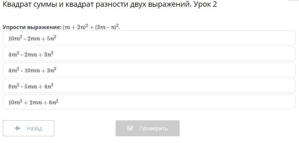The height and width of the screenshot is (143, 299).
Task: Click the bold label 'Упрости выражение:'
Action: pos(32,27)
